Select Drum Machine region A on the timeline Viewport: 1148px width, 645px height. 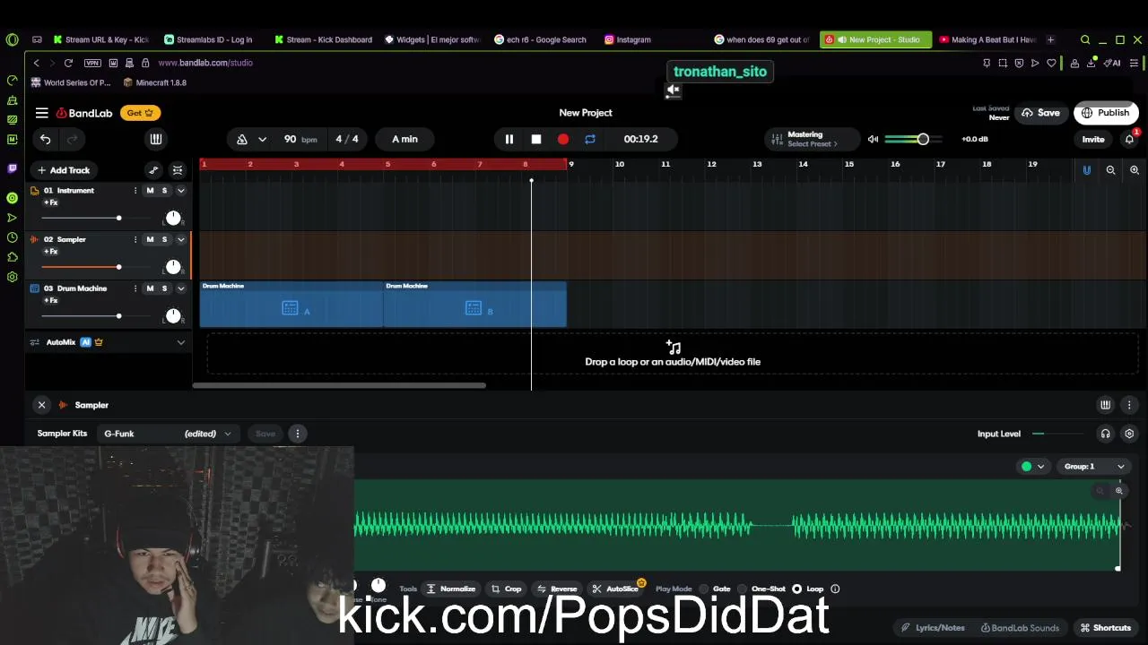point(291,305)
